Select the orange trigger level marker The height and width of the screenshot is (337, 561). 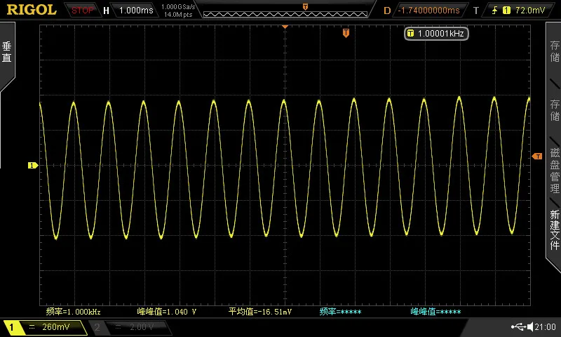[x=537, y=156]
